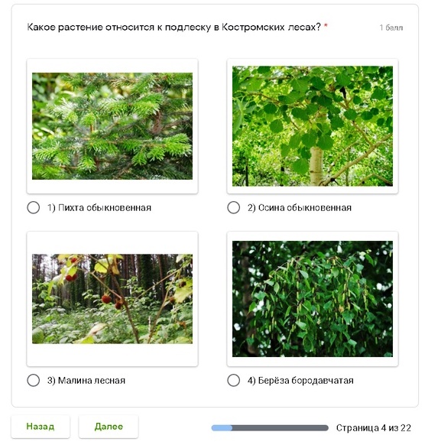
Task: Click the forest raspberry photo
Action: click(x=112, y=298)
